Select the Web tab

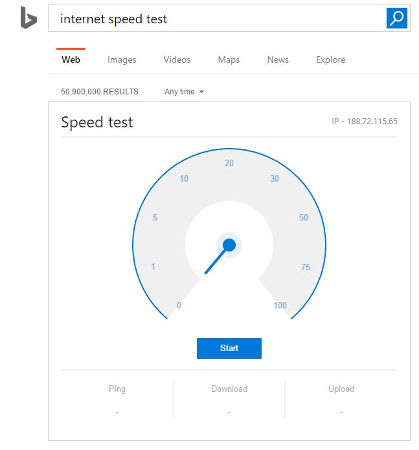71,59
